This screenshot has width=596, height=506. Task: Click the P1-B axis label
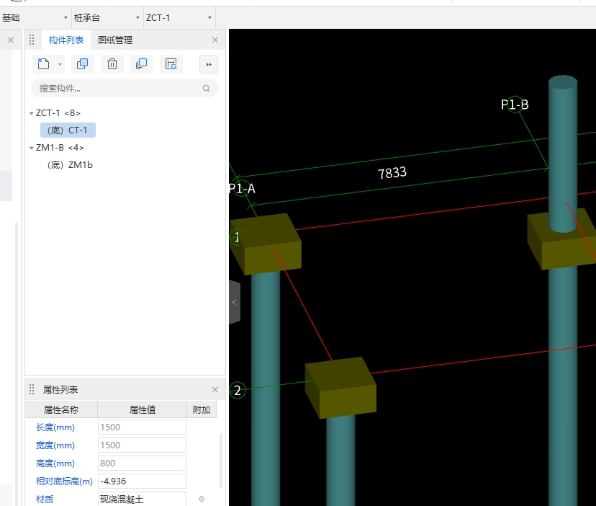[x=515, y=105]
